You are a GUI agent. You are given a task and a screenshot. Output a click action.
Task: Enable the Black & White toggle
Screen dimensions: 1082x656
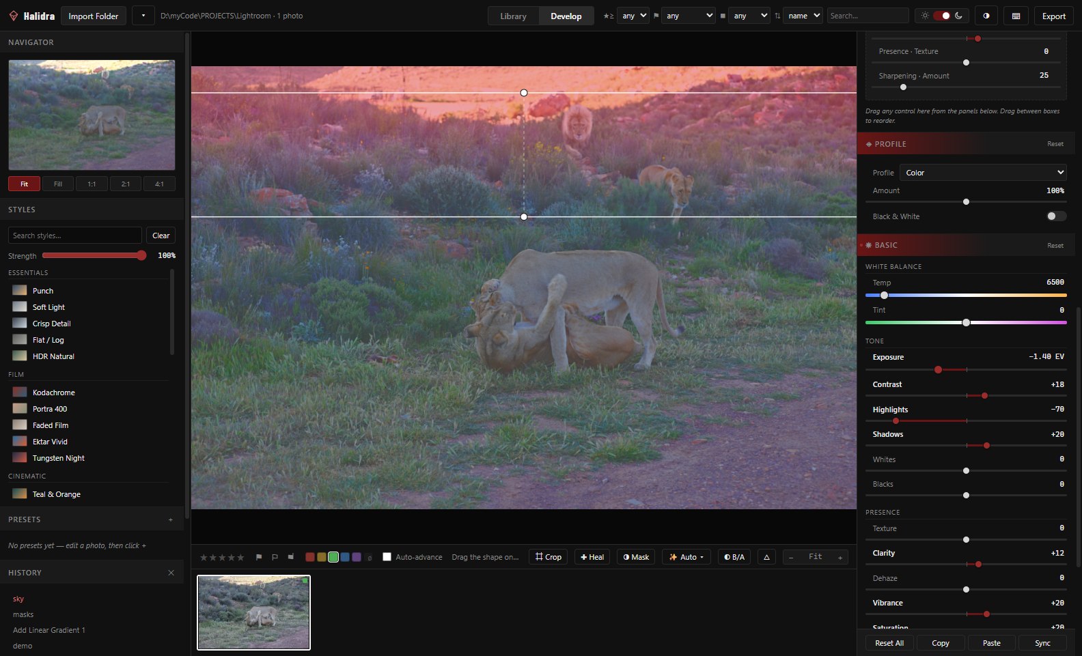coord(1056,216)
